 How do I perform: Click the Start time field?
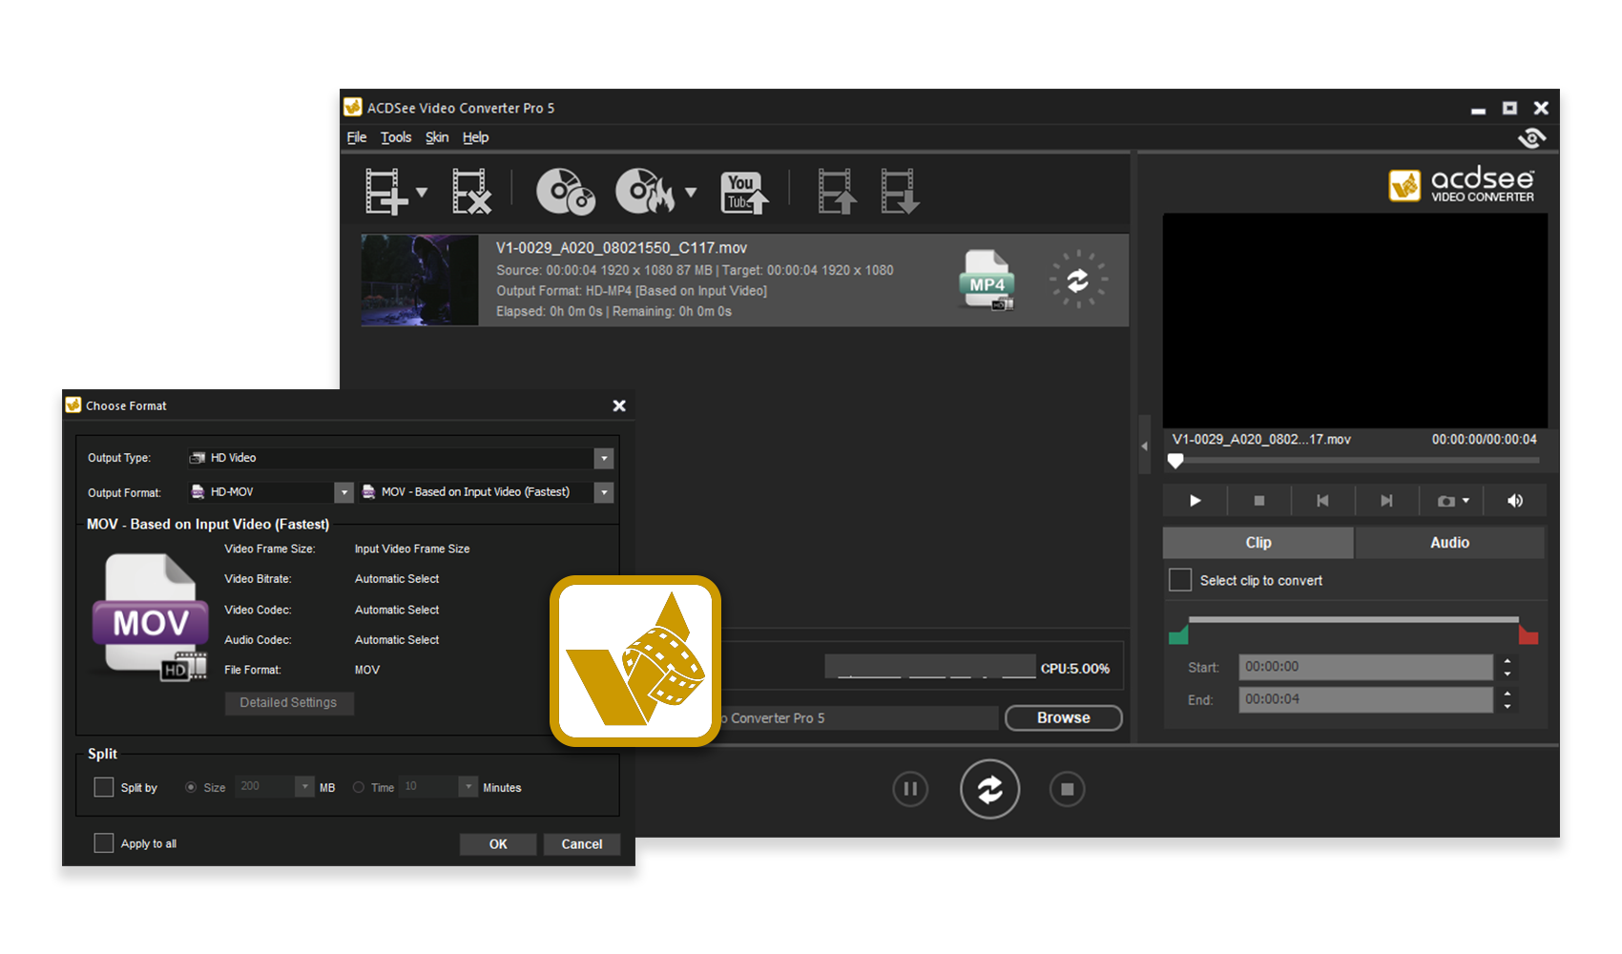coord(1365,667)
